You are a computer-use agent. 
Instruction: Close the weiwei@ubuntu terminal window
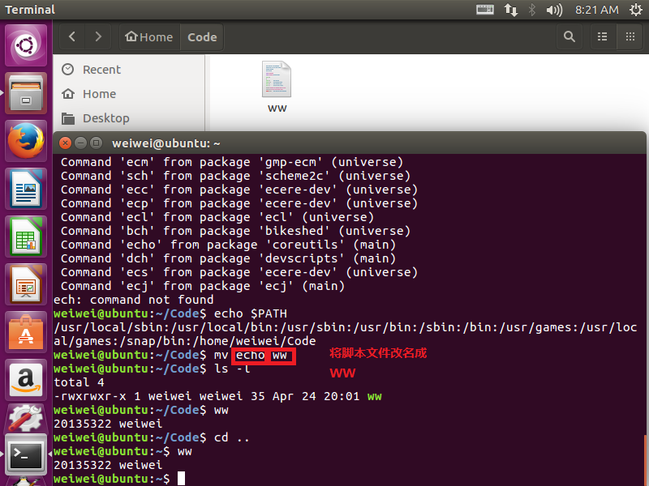tap(65, 143)
